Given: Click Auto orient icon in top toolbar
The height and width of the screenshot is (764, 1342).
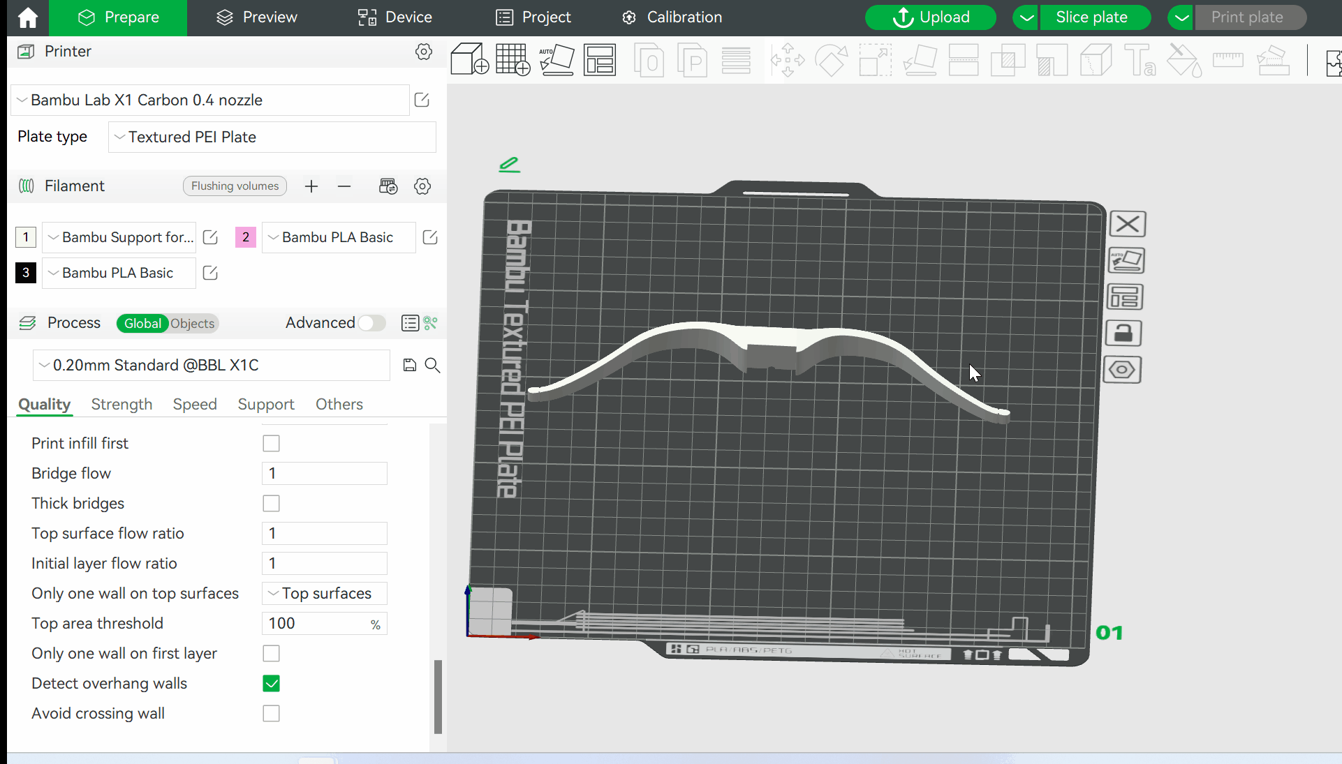Looking at the screenshot, I should (x=556, y=59).
